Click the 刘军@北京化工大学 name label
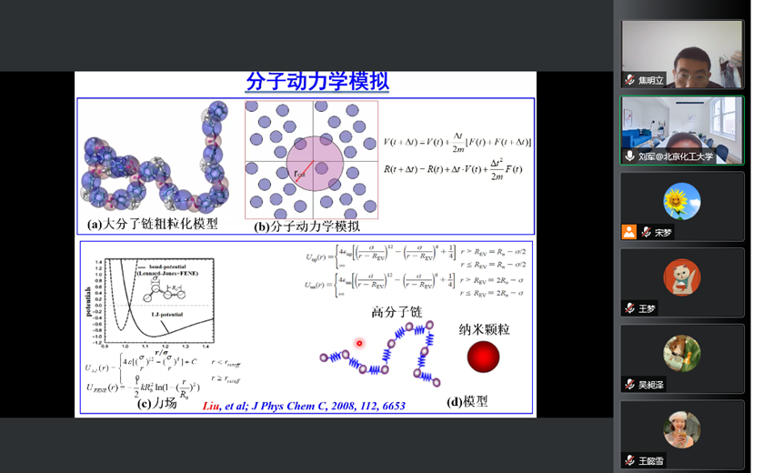Viewport: 763px width, 473px height. point(676,156)
